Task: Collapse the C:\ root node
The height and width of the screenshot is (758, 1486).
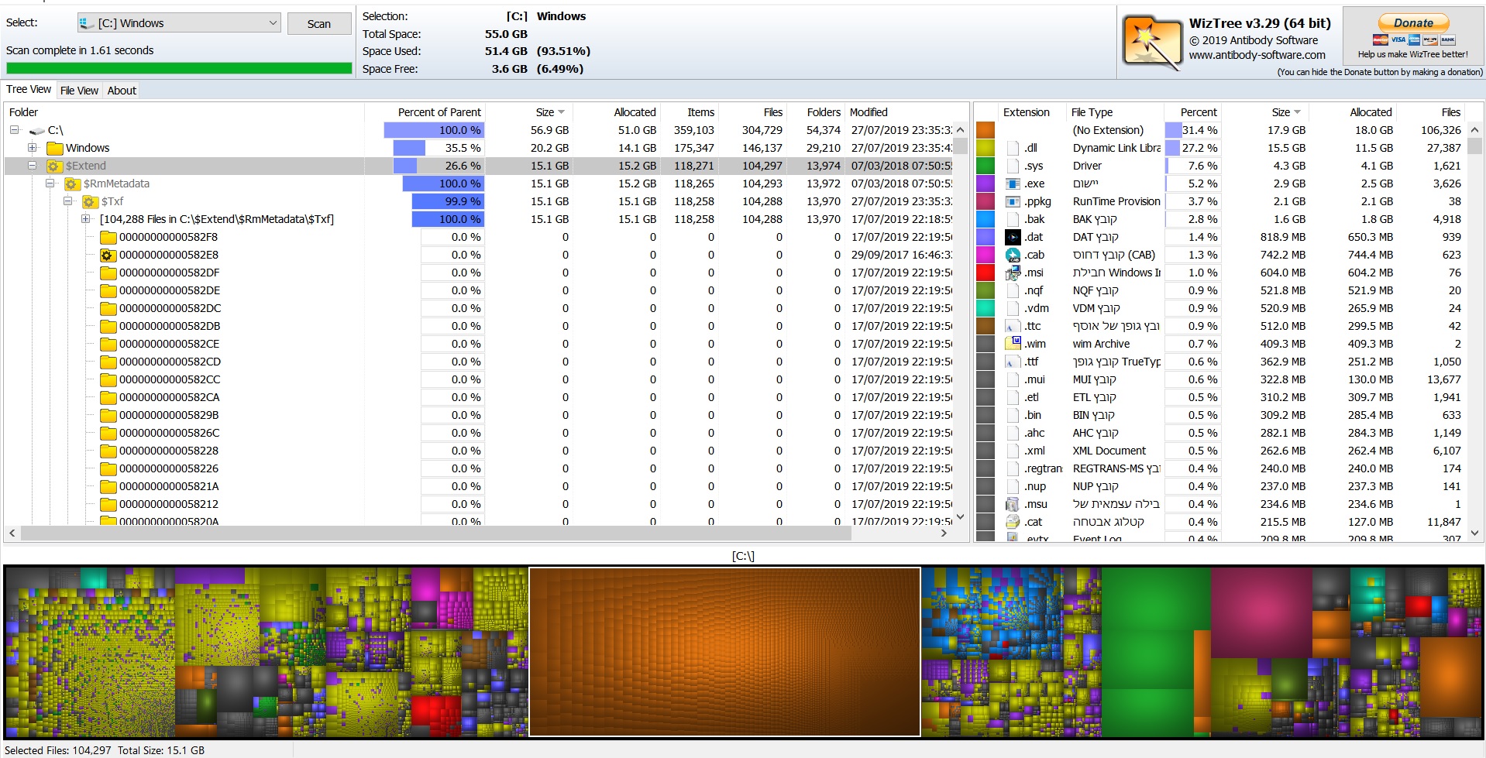Action: [x=14, y=130]
